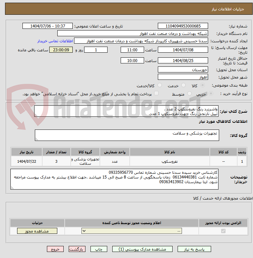253x258 pixels.
Task: Click the تعداد / مقدار column header
Action: point(56,152)
